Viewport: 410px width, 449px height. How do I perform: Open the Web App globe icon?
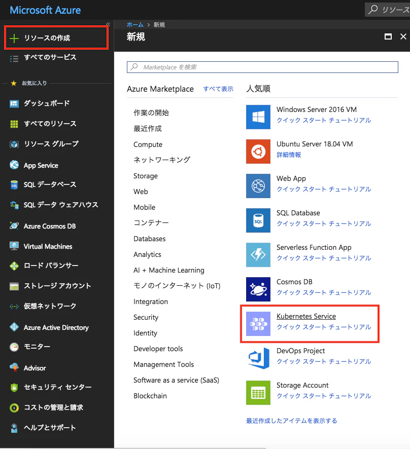pos(258,186)
